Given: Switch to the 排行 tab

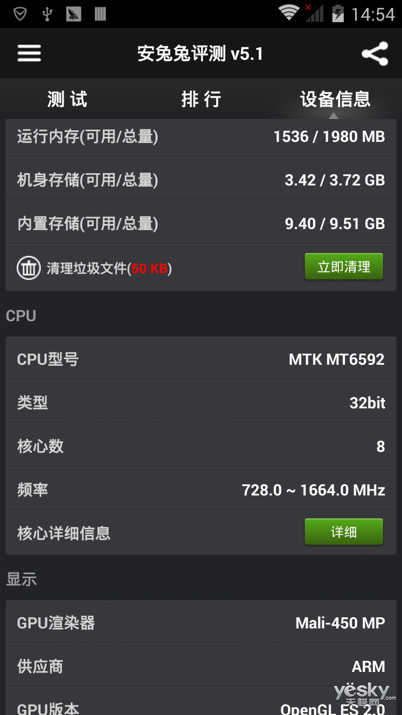Looking at the screenshot, I should [201, 99].
